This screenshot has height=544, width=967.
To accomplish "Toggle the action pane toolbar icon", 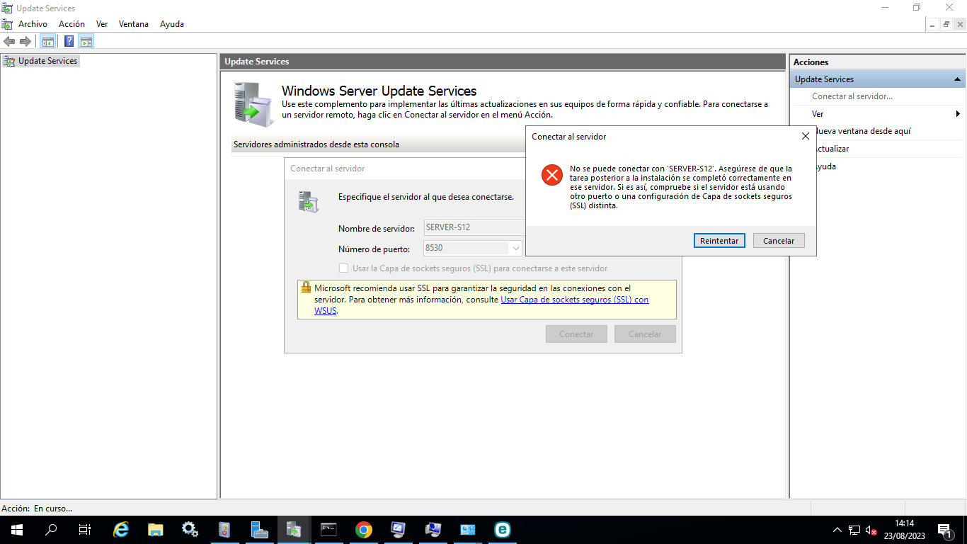I will pyautogui.click(x=86, y=41).
